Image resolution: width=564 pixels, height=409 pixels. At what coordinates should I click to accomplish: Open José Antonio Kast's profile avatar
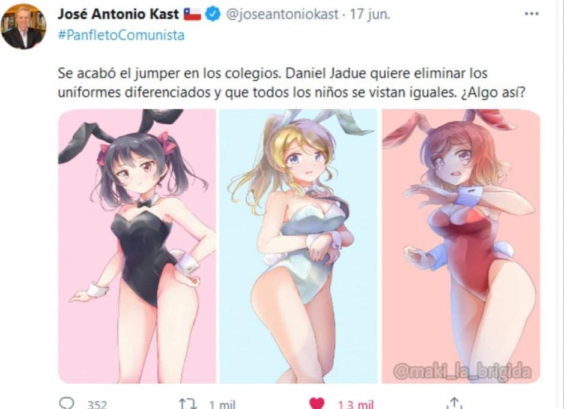(x=23, y=26)
